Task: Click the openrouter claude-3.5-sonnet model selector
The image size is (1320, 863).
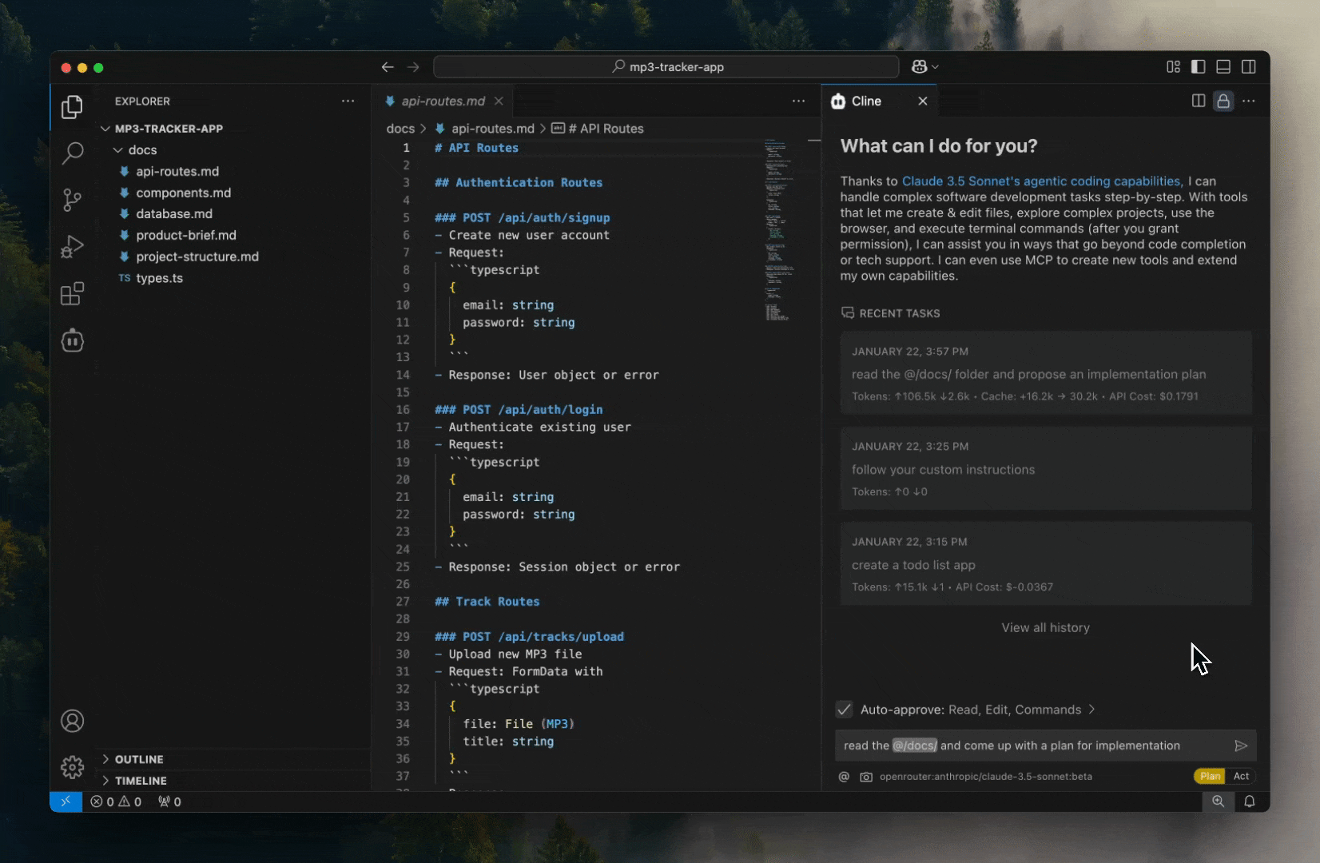Action: (x=985, y=777)
